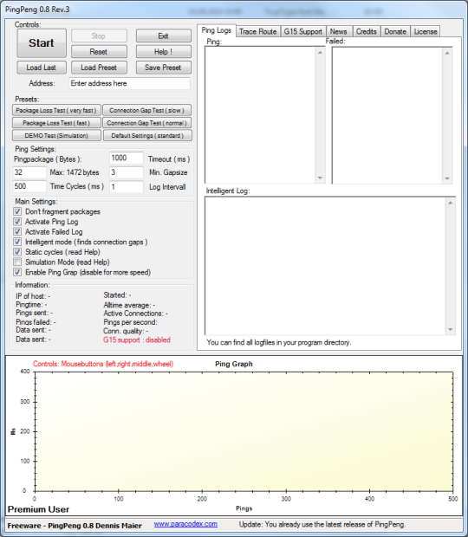Click the Reset button
Image resolution: width=468 pixels, height=537 pixels.
pyautogui.click(x=99, y=52)
